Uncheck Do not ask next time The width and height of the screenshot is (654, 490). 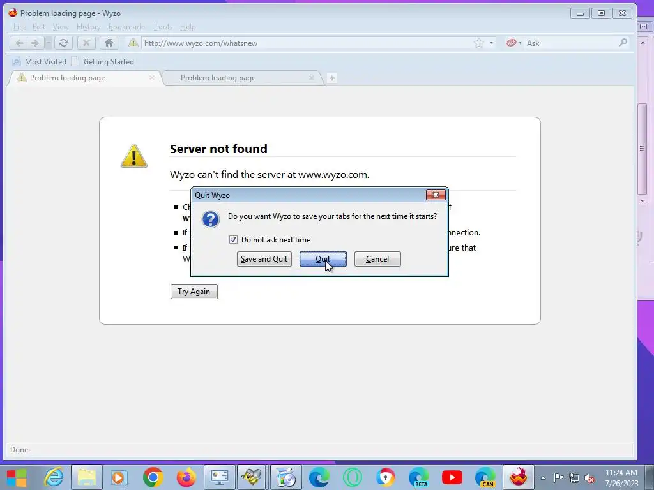pos(233,240)
